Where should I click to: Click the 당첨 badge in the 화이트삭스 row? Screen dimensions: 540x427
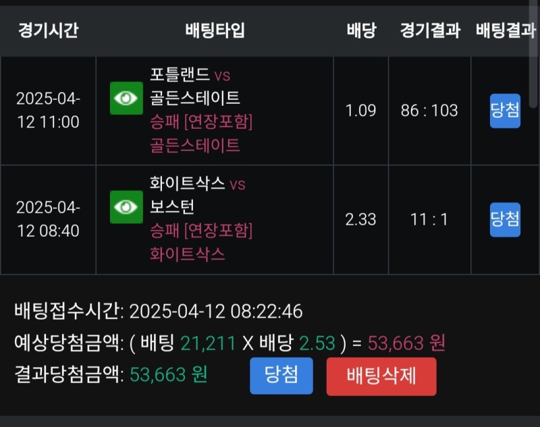(x=505, y=219)
